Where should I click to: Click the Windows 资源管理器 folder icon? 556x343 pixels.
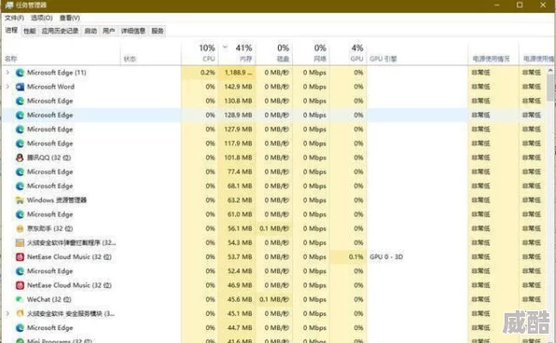20,200
